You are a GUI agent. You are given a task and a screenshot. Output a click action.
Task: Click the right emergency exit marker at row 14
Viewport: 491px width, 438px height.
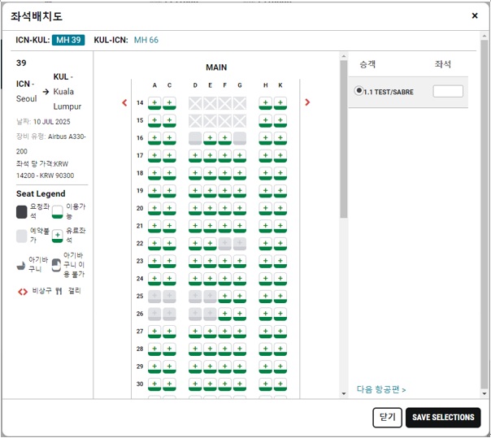point(307,102)
